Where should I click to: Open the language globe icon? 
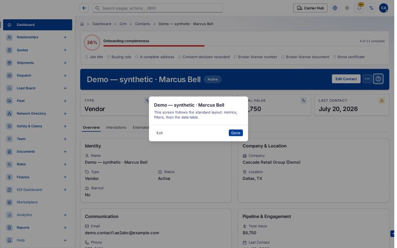click(x=335, y=8)
